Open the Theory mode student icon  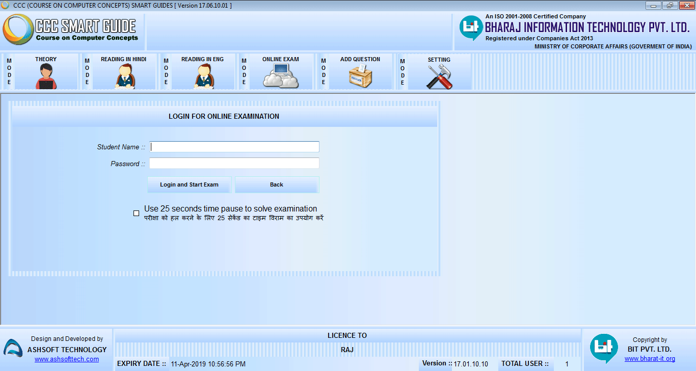coord(46,77)
